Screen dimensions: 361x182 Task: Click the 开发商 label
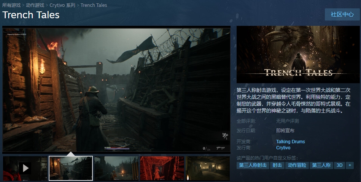(244, 141)
